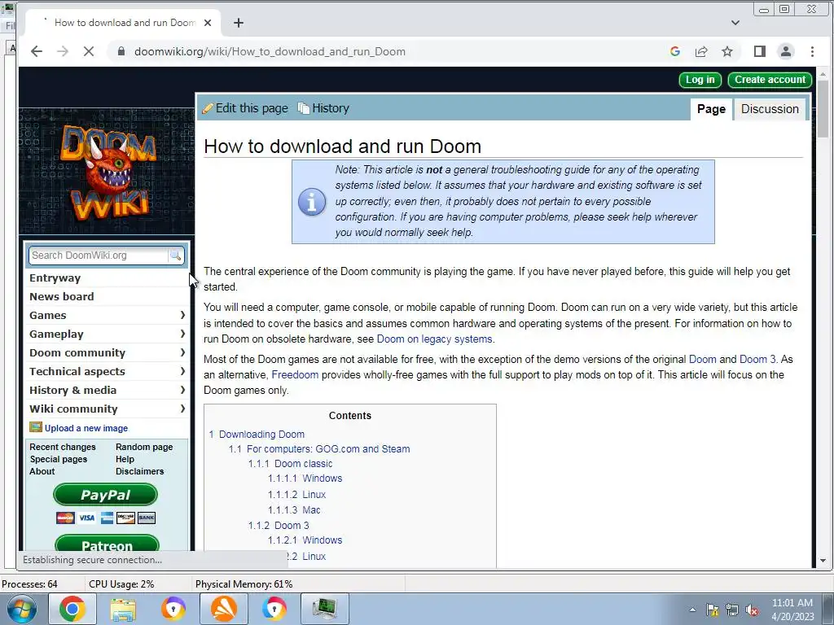Screen dimensions: 834x625
Task: Expand the Wiki community sidebar menu
Action: (x=108, y=409)
